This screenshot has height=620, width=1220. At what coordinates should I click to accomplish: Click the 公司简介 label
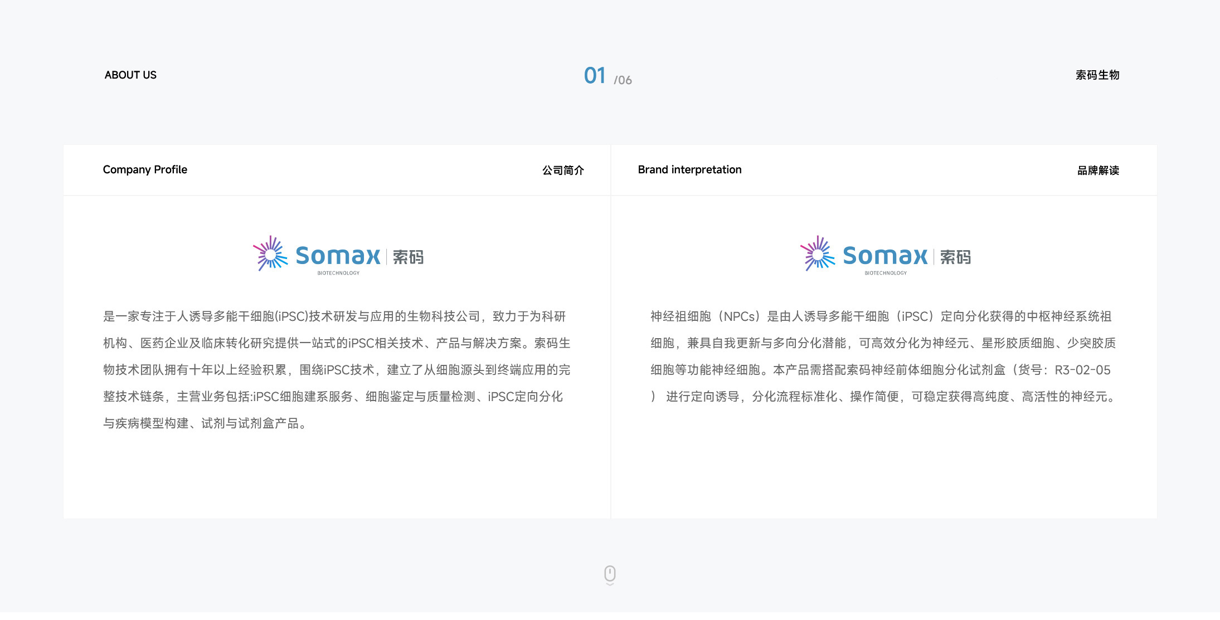(x=563, y=170)
